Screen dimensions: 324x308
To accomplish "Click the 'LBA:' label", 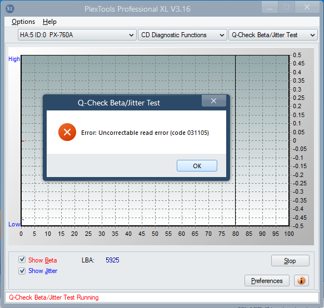I will [x=88, y=260].
